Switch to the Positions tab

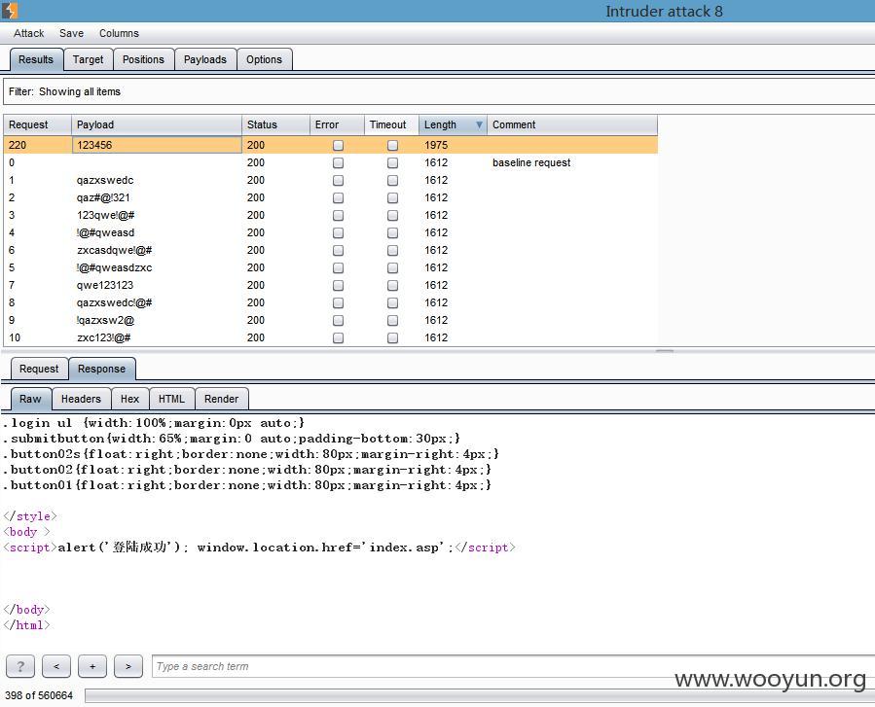[x=143, y=59]
